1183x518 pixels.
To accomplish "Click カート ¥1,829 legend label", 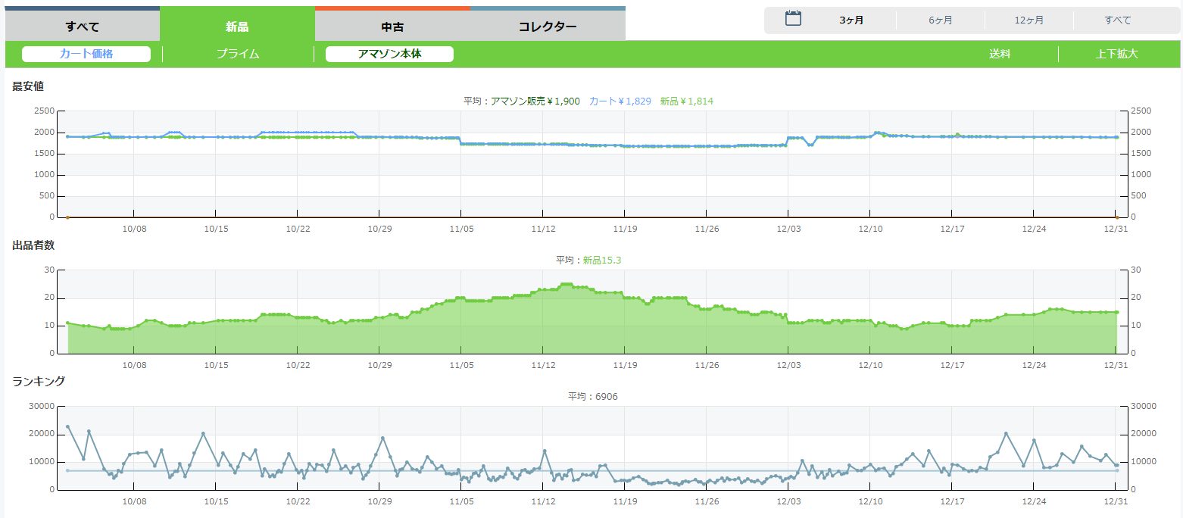I will 620,101.
